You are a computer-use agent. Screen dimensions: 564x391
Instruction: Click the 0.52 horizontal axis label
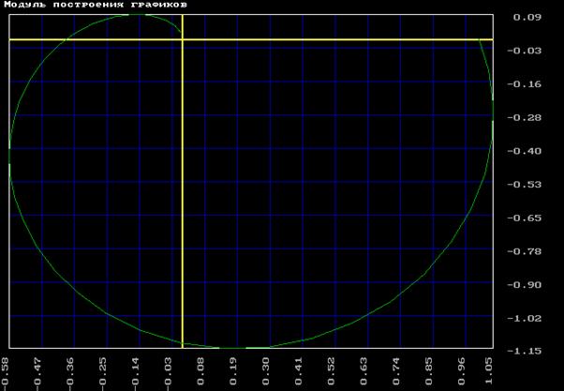332,369
